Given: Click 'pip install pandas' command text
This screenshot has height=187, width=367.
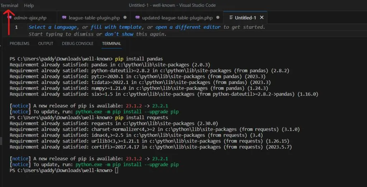Looking at the screenshot, I should coord(139,59).
